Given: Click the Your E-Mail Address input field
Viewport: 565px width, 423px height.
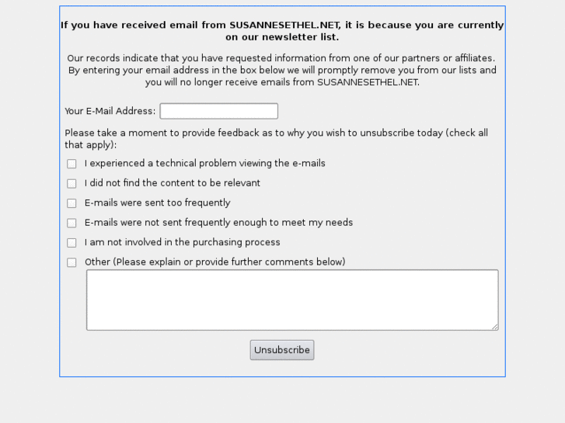Looking at the screenshot, I should click(218, 111).
